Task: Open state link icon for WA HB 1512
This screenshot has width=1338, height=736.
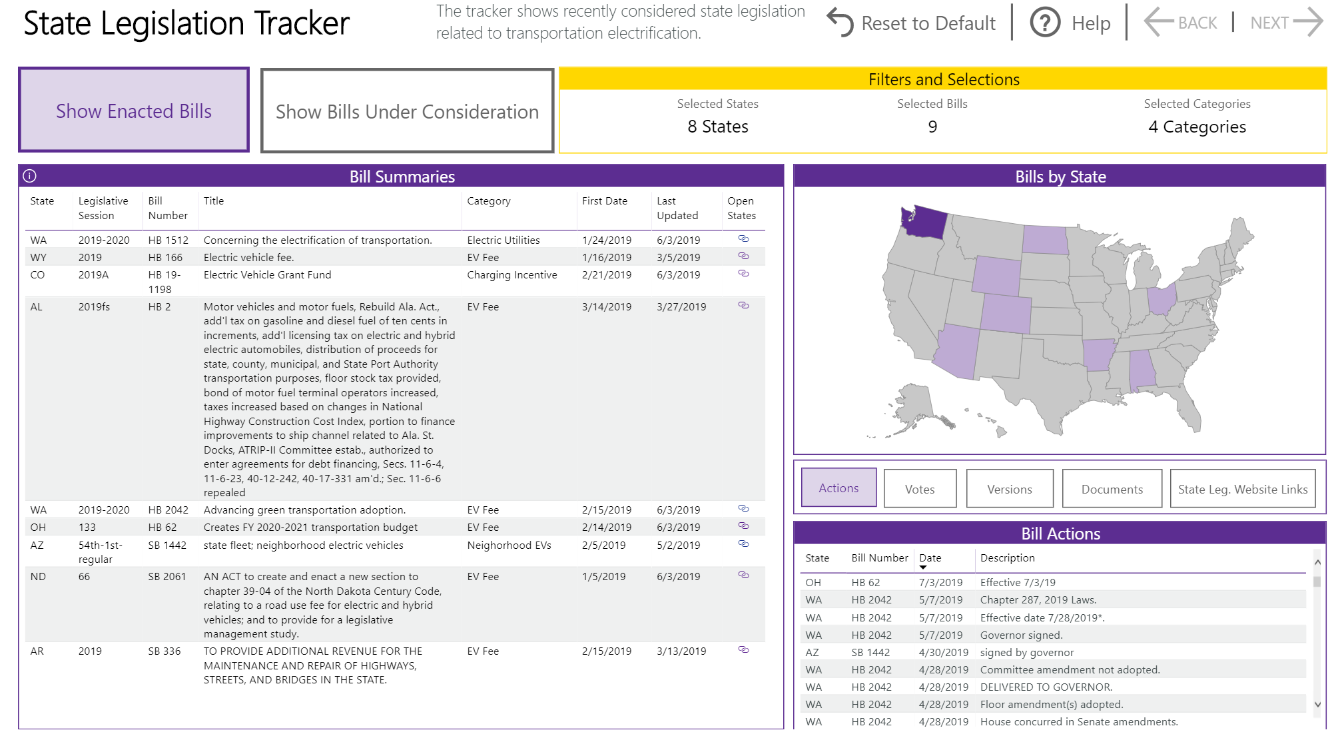Action: 743,239
